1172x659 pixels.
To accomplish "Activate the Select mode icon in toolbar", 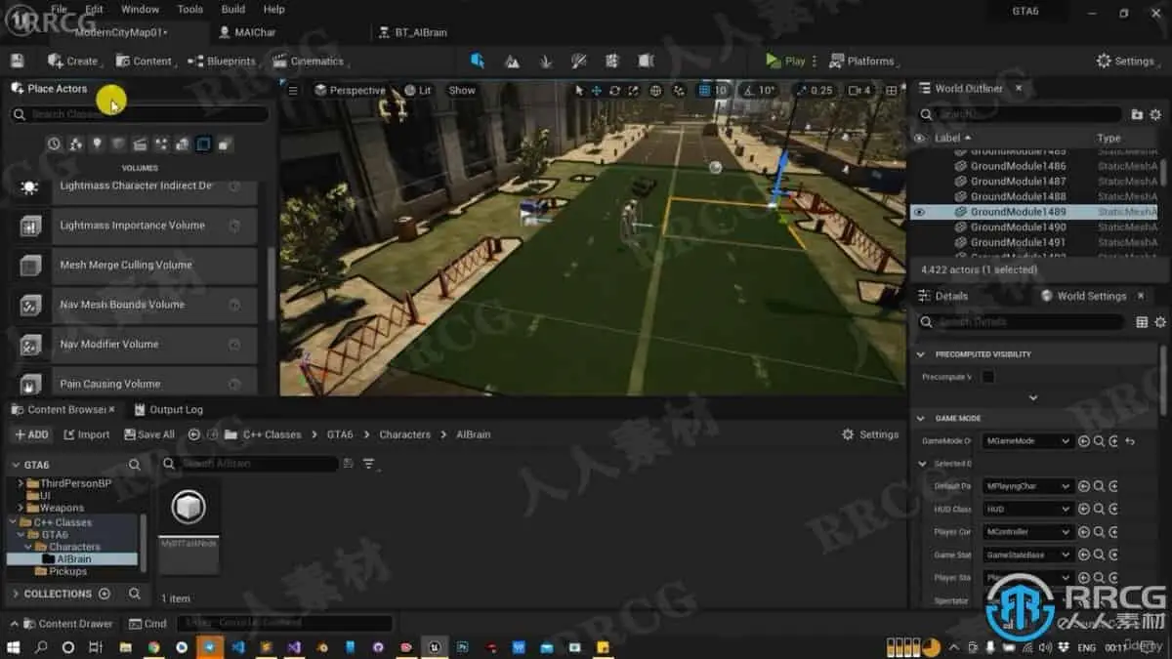I will (x=478, y=61).
